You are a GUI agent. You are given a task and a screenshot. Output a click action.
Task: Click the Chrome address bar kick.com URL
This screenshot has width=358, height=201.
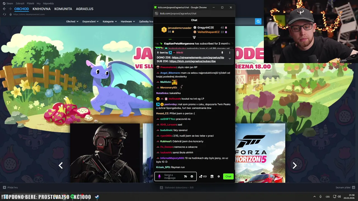tap(178, 13)
